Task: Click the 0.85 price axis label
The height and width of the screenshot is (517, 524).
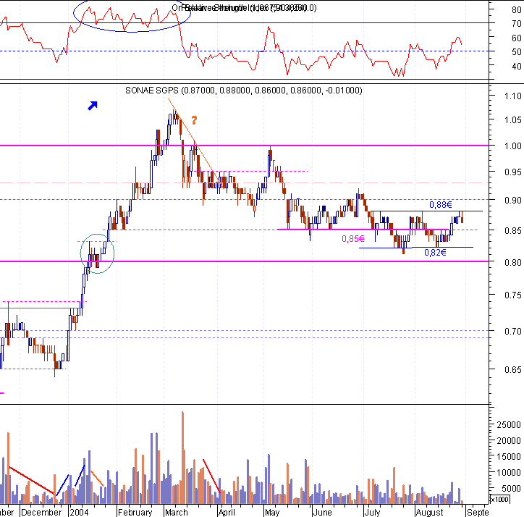Action: point(512,230)
